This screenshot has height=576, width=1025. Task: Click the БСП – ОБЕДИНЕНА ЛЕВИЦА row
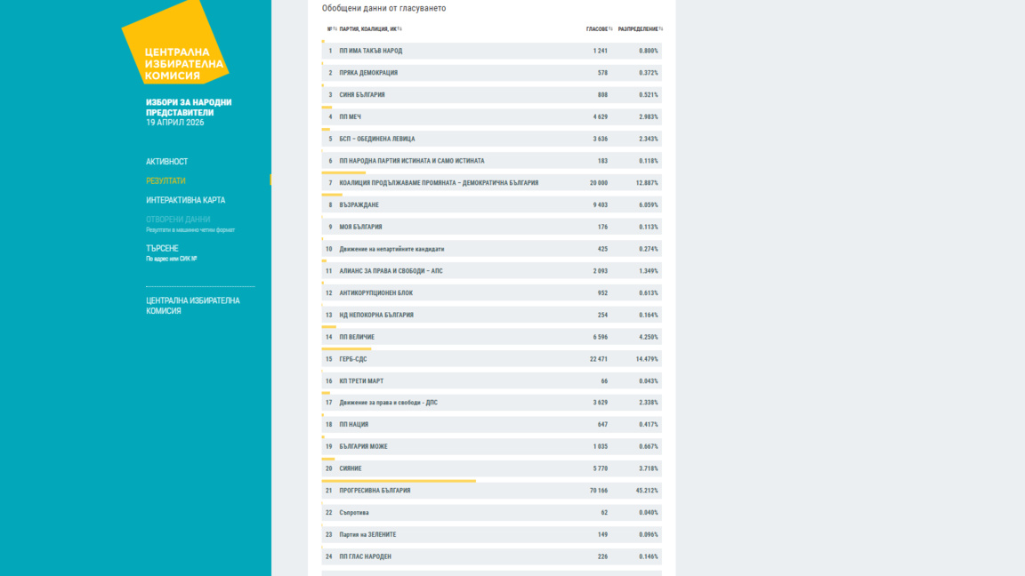491,139
